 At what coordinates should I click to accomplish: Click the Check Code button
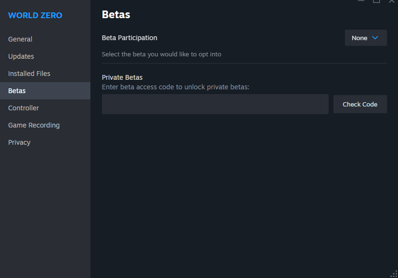point(360,104)
